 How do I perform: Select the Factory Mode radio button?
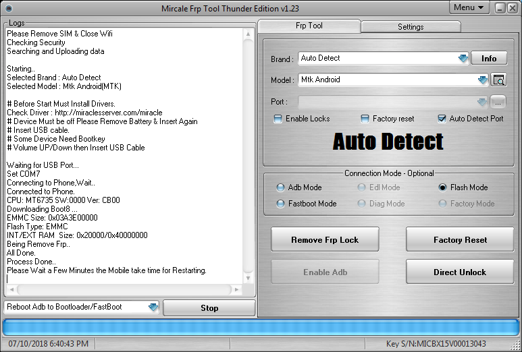(x=442, y=204)
